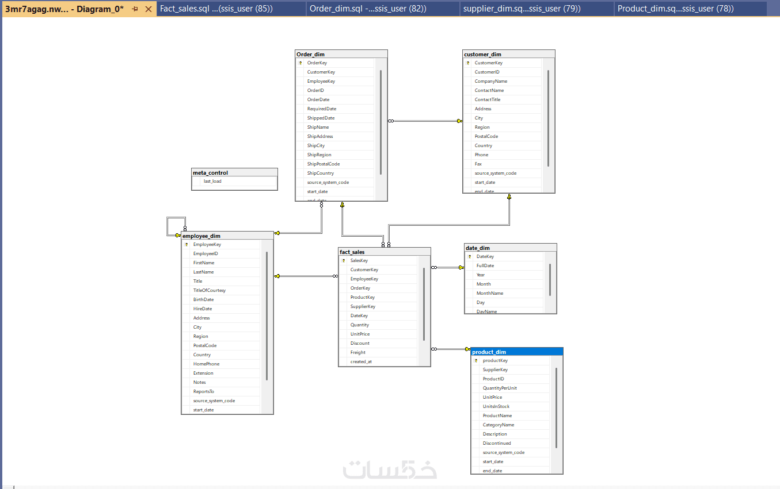
Task: Select the FullDate column in date_dim
Action: coord(504,265)
